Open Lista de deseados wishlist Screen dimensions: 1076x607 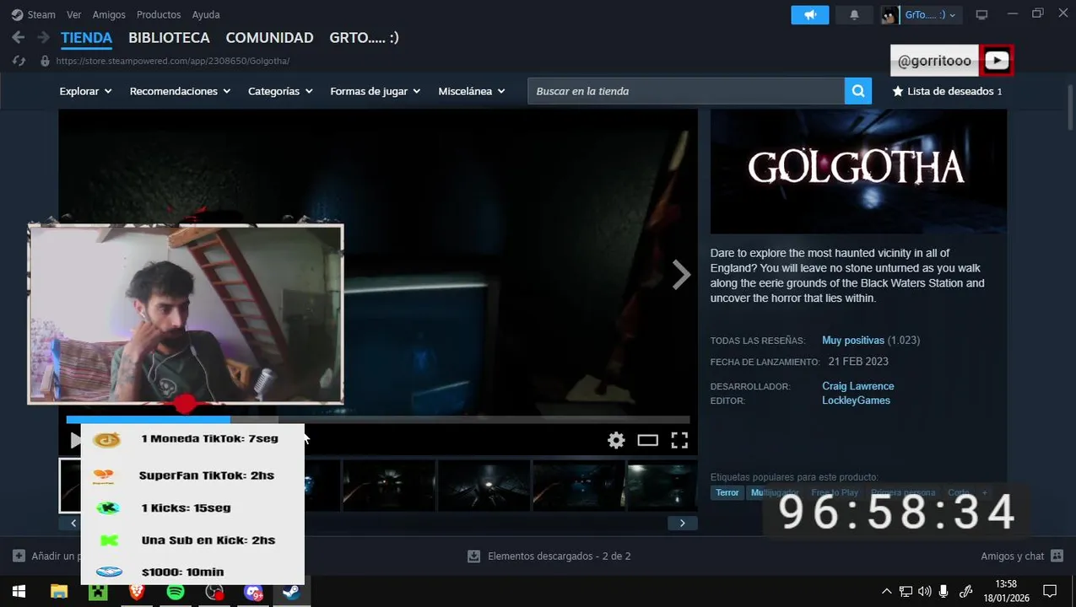[947, 91]
